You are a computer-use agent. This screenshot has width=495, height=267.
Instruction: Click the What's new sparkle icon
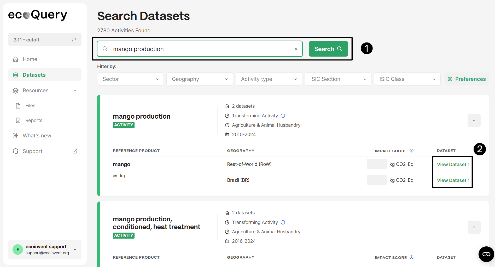click(x=16, y=135)
